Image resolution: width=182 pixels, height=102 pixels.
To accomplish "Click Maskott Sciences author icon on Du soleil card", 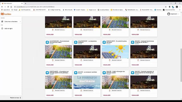I will click(109, 60).
